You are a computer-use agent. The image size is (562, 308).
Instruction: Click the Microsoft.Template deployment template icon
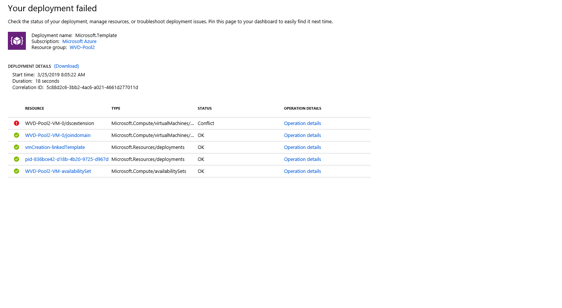point(17,40)
